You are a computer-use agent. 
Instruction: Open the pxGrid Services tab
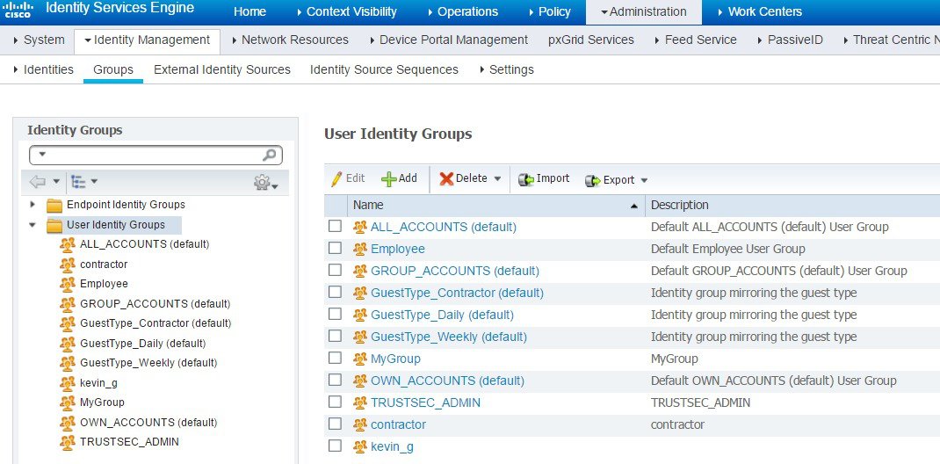click(x=591, y=40)
